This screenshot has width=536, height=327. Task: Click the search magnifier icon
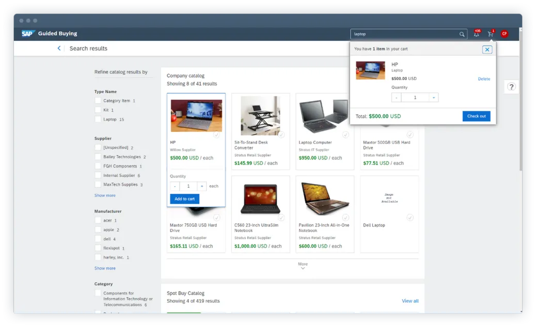462,35
